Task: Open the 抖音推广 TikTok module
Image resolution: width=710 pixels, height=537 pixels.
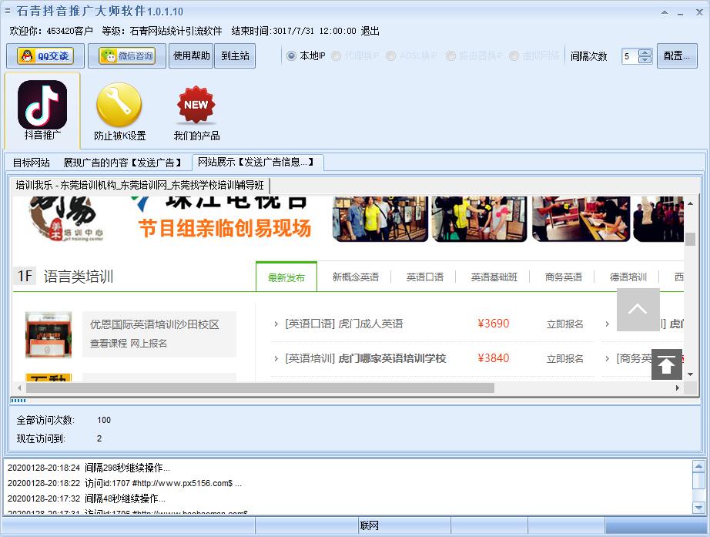Action: tap(42, 110)
